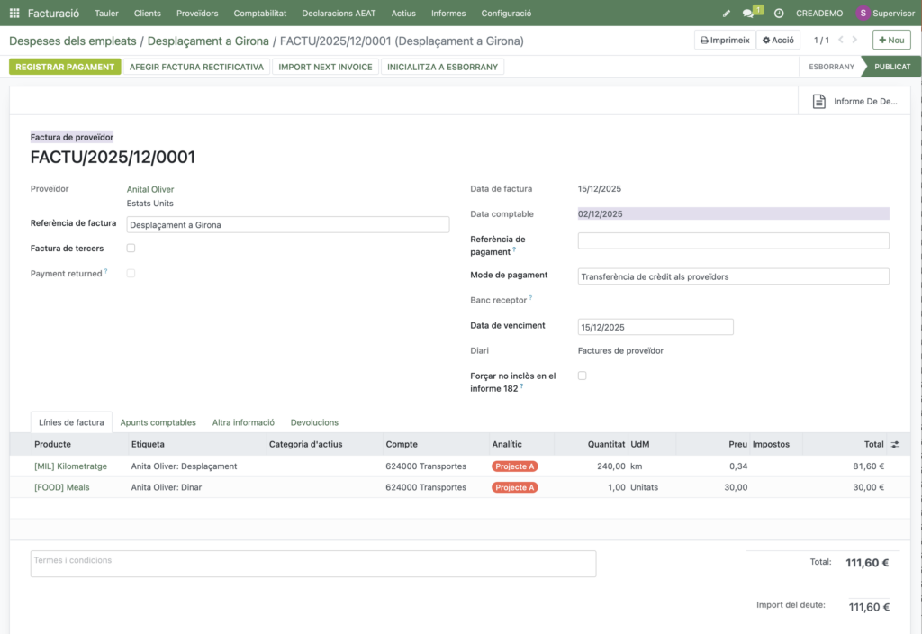Image resolution: width=922 pixels, height=634 pixels.
Task: Open the Mode de pagament selection field
Action: click(x=733, y=276)
